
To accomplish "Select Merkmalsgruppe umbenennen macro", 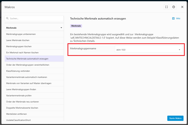I will [x=34, y=34].
